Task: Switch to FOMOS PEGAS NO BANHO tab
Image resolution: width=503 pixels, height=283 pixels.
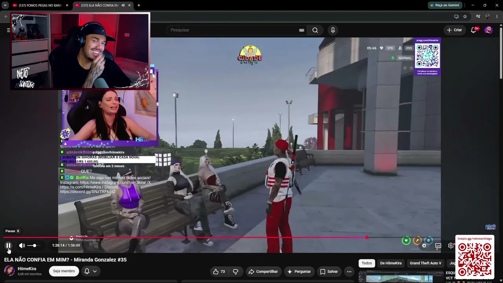Action: [x=40, y=6]
